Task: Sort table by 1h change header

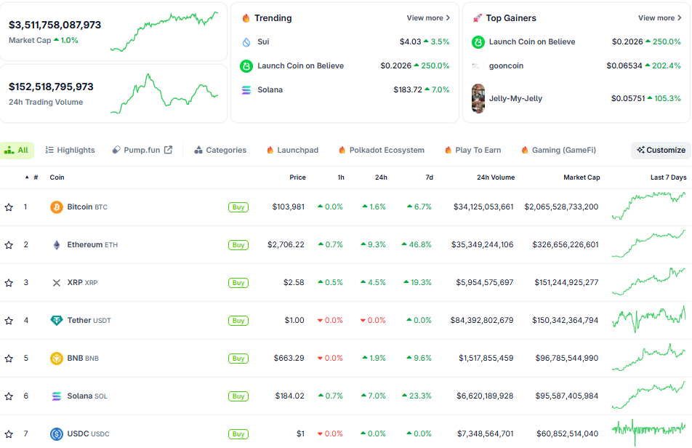Action: click(x=341, y=177)
